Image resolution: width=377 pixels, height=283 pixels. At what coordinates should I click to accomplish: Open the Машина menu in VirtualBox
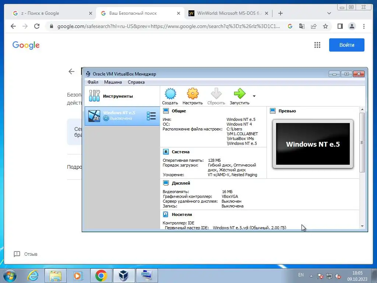click(113, 82)
